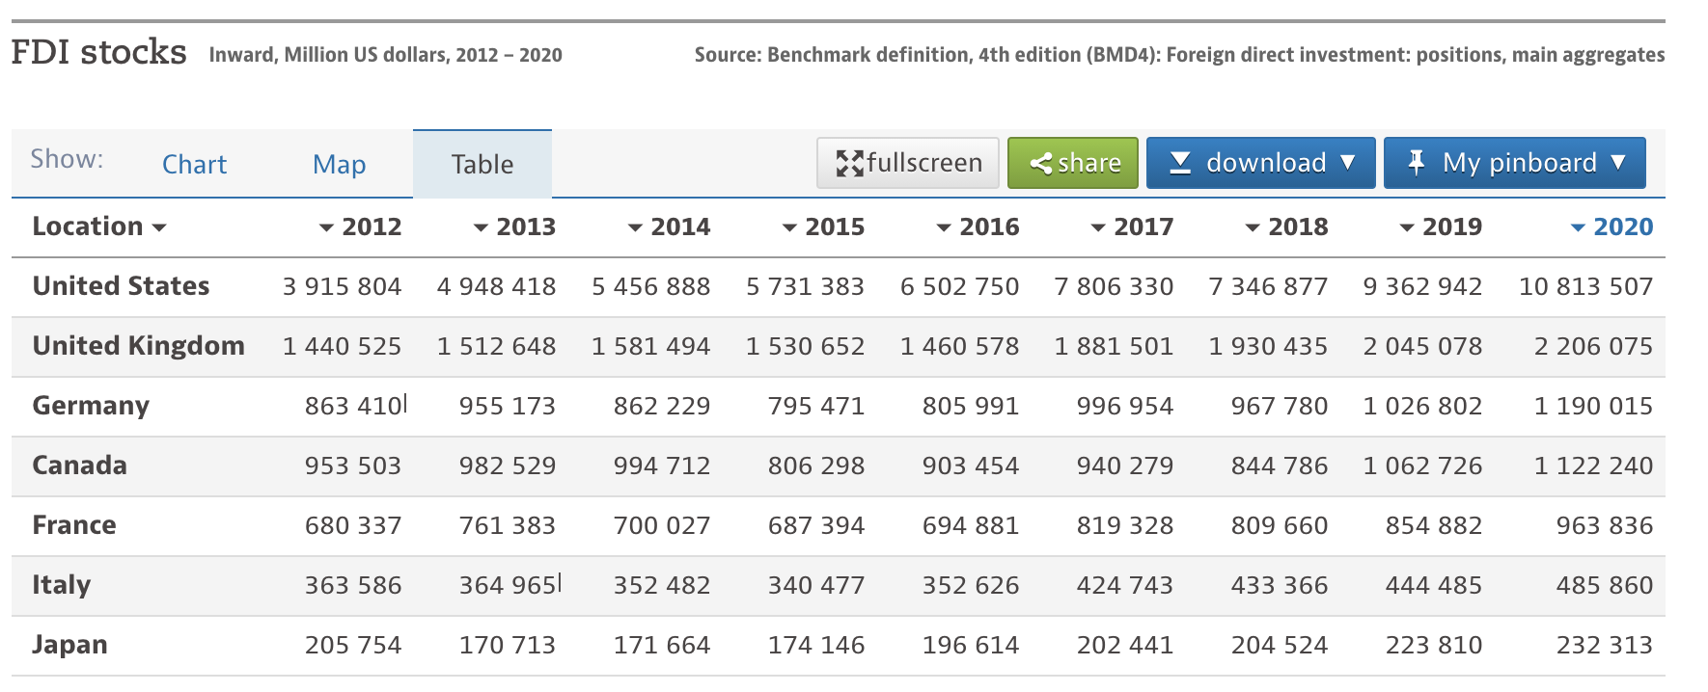Click the fullscreen expand arrows icon

point(849,163)
